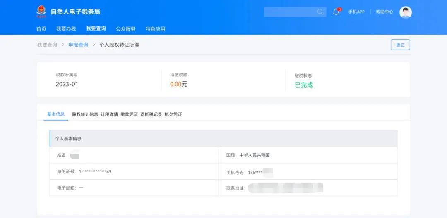
Task: Go to 首页 in navigation bar
Action: 41,29
